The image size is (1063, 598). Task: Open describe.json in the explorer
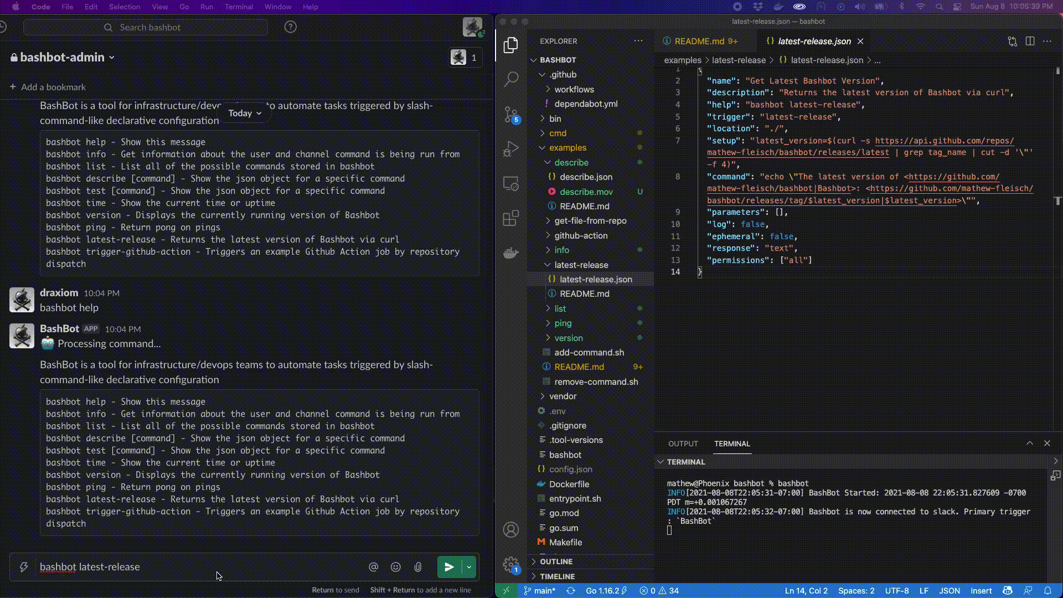(x=586, y=177)
